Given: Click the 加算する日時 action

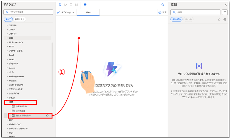Looking at the screenshot, I should click(21, 106).
